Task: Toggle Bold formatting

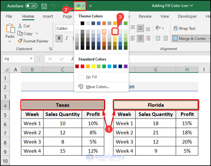Action: pyautogui.click(x=59, y=38)
